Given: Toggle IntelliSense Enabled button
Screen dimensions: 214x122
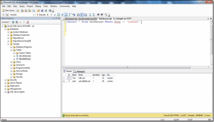Looking at the screenshot, I should coord(66,15).
